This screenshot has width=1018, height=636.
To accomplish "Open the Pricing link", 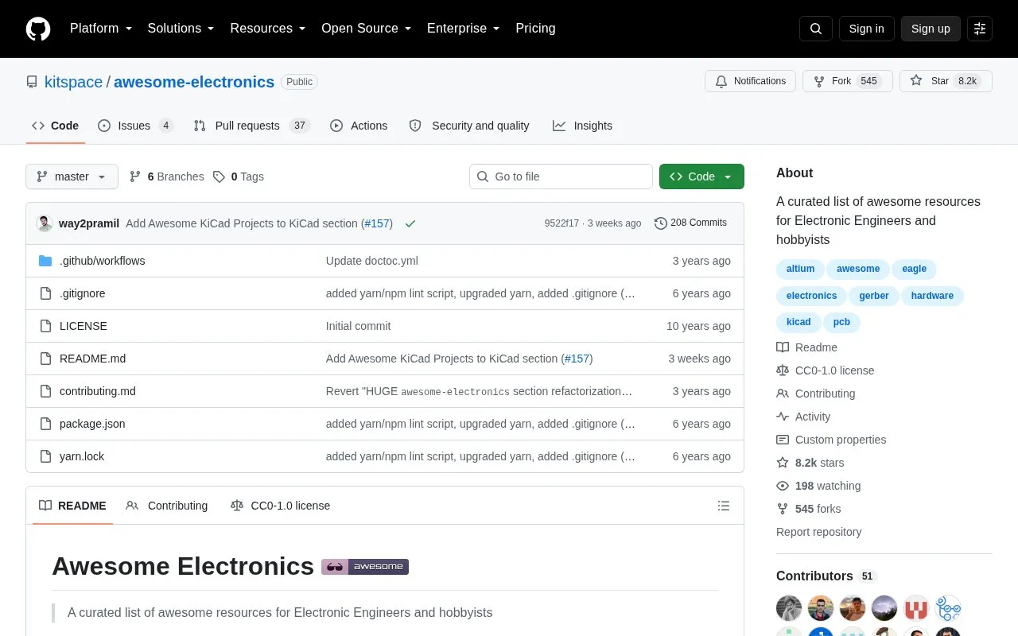I will tap(535, 29).
